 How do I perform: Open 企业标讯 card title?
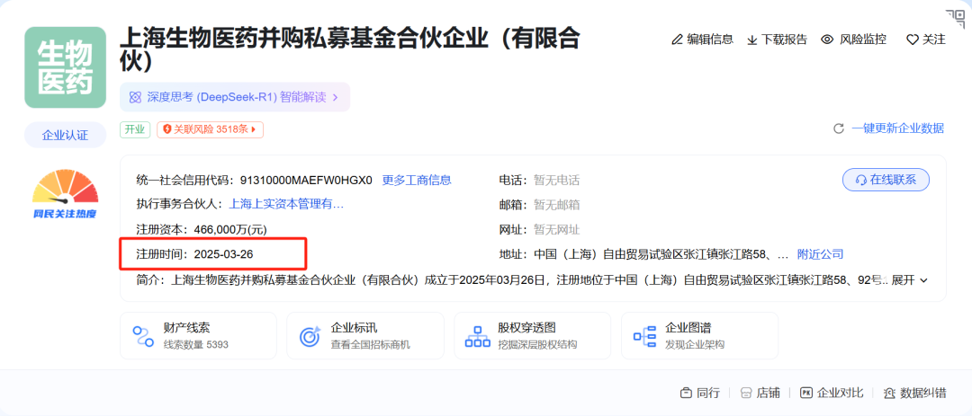tap(354, 328)
